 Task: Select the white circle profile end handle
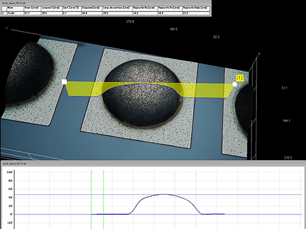click(x=235, y=84)
